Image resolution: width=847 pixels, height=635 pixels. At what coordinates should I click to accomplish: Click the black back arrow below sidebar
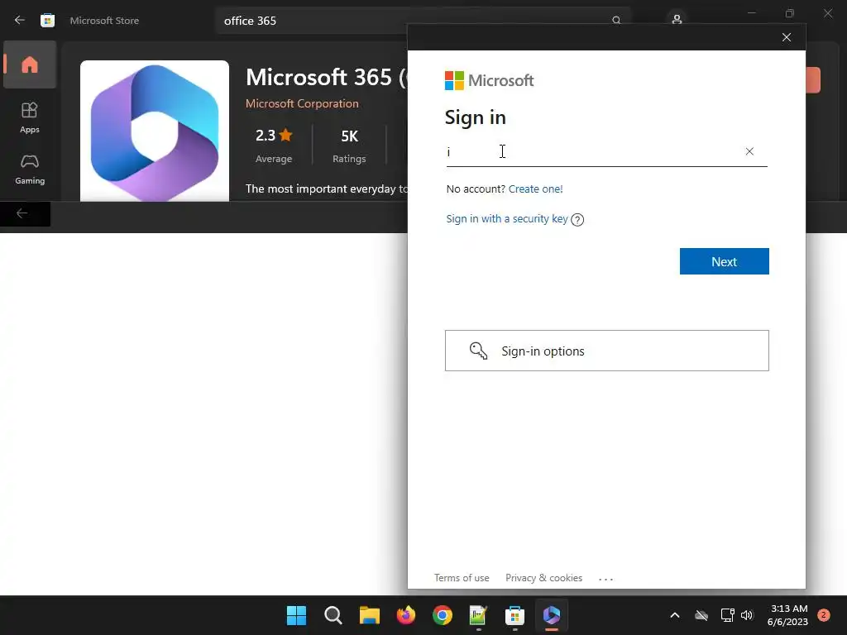pyautogui.click(x=22, y=213)
